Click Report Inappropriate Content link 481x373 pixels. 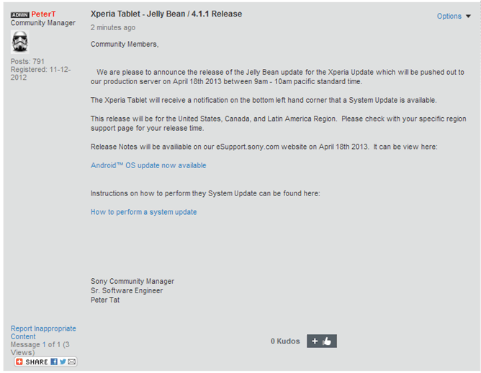42,332
